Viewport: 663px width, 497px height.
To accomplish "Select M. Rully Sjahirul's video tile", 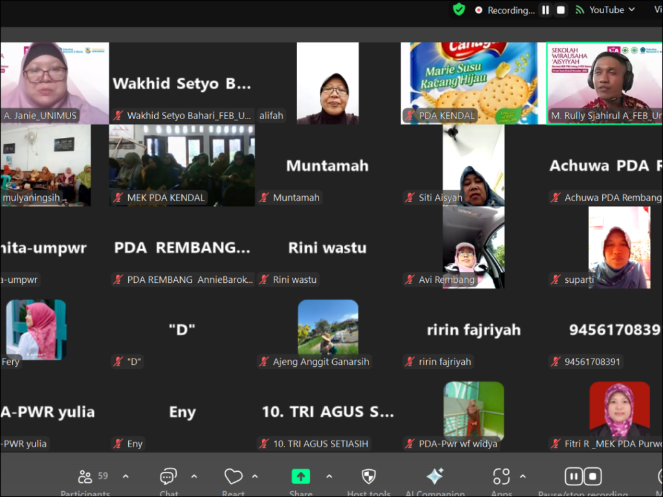I will (x=604, y=83).
